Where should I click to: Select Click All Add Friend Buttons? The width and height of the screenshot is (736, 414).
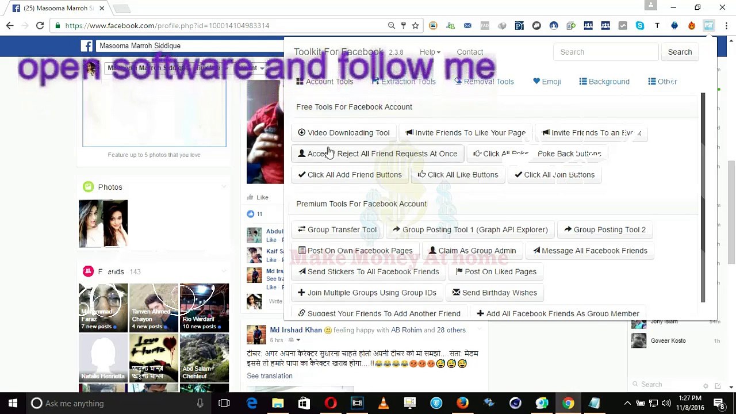click(350, 175)
